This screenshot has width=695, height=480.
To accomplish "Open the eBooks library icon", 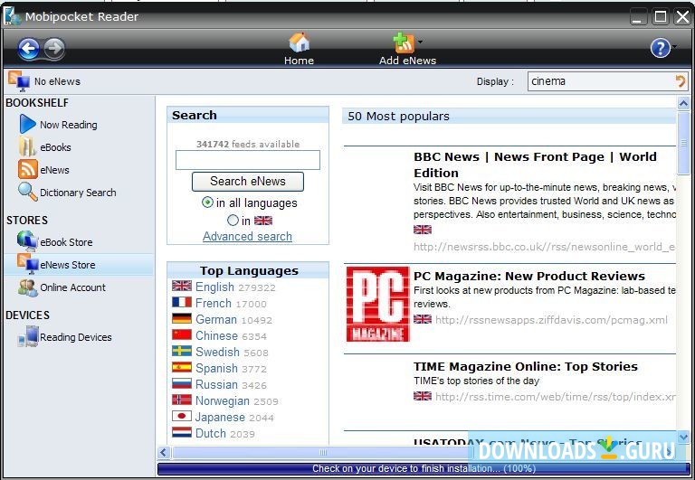I will (x=27, y=146).
